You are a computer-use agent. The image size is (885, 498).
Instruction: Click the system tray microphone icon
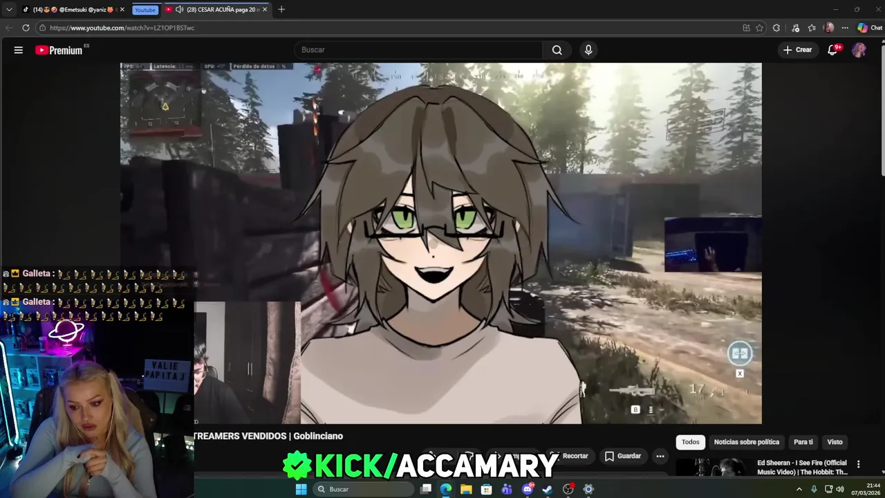(814, 489)
